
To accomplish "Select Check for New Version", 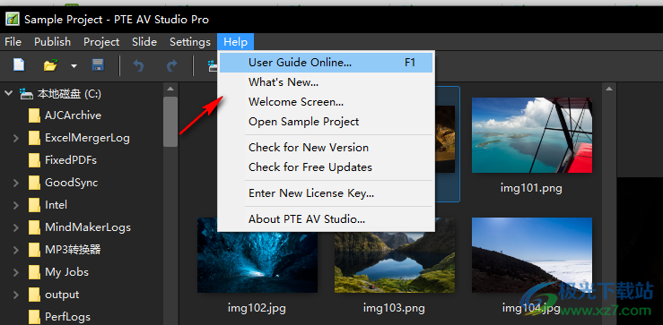I will [326, 148].
